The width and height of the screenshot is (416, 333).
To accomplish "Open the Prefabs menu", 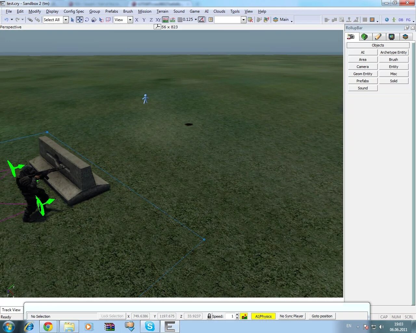I will coord(111,11).
